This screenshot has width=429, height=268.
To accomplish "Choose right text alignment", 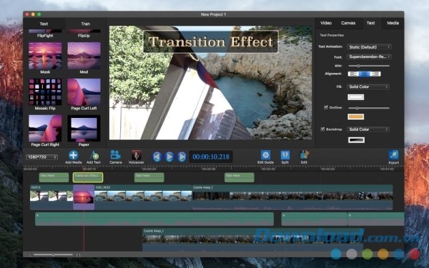I will click(375, 74).
